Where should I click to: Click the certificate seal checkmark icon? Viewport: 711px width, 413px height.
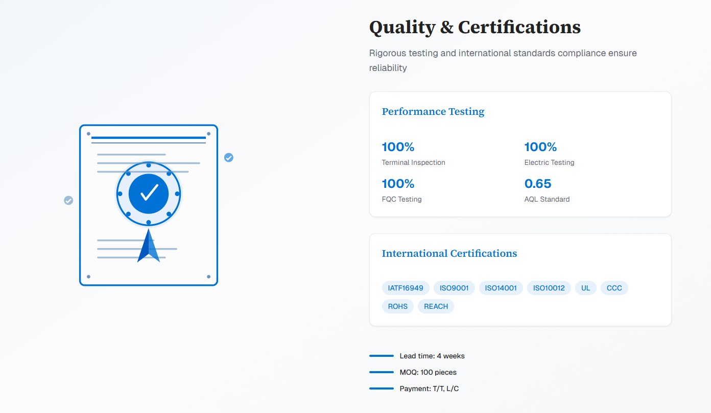(149, 193)
